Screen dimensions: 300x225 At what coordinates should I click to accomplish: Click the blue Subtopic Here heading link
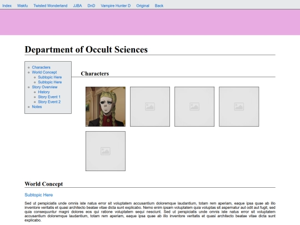pyautogui.click(x=39, y=195)
